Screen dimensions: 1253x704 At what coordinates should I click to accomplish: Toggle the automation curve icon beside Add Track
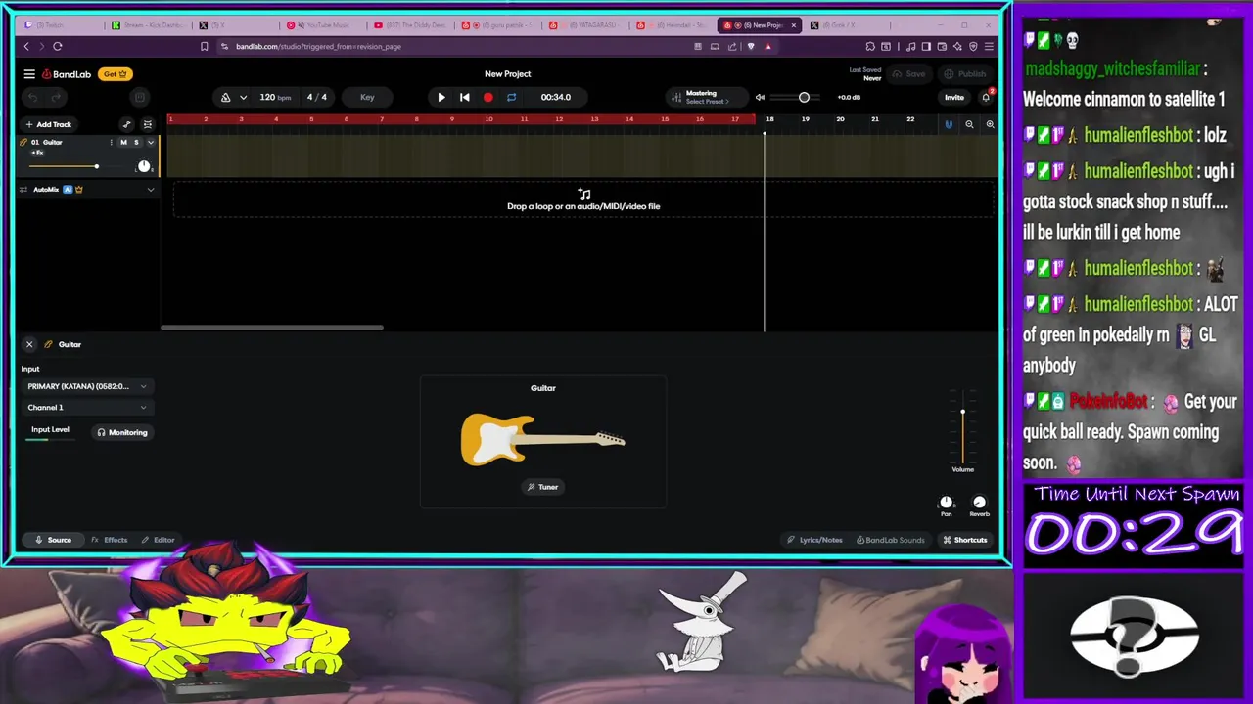click(x=126, y=124)
